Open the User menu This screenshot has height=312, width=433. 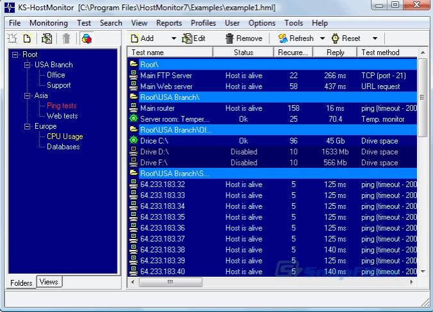coord(232,23)
